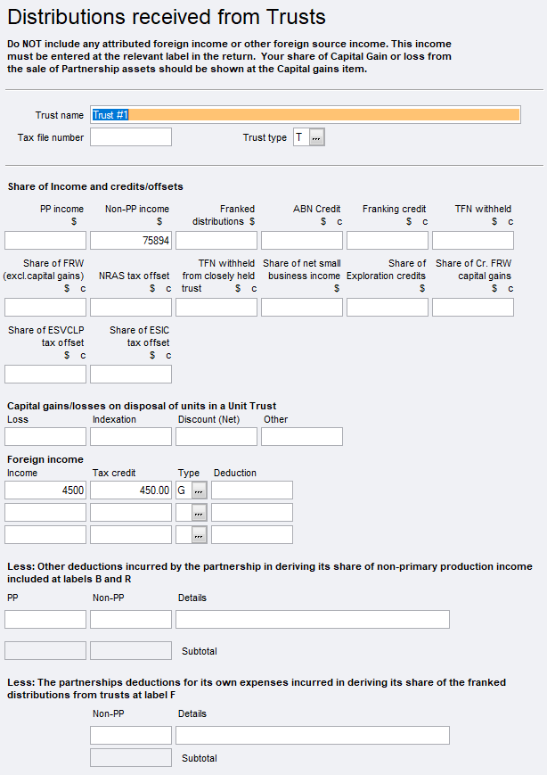The image size is (547, 775).
Task: Click the Share of Exploration credits field
Action: [387, 308]
